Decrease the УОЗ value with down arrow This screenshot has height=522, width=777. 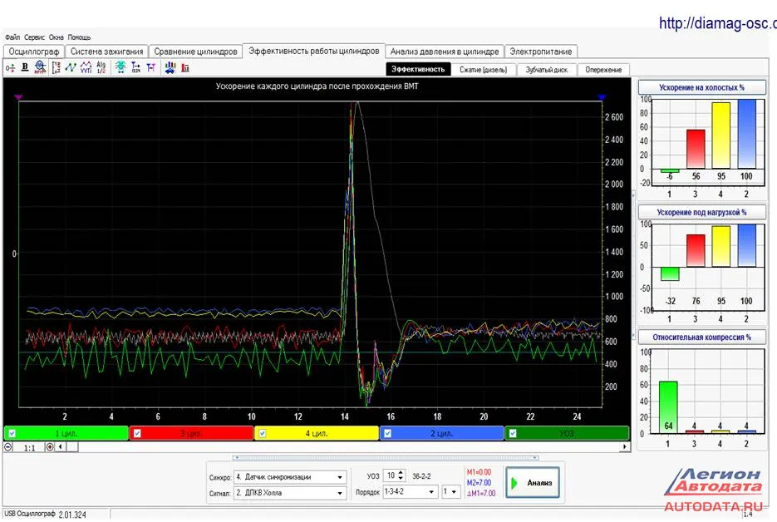click(x=401, y=479)
